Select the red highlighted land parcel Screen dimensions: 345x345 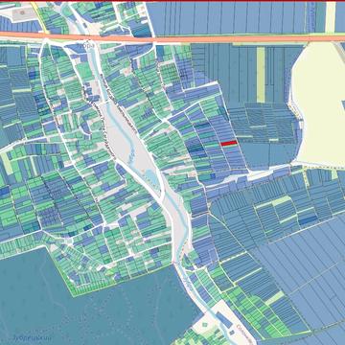coord(229,144)
